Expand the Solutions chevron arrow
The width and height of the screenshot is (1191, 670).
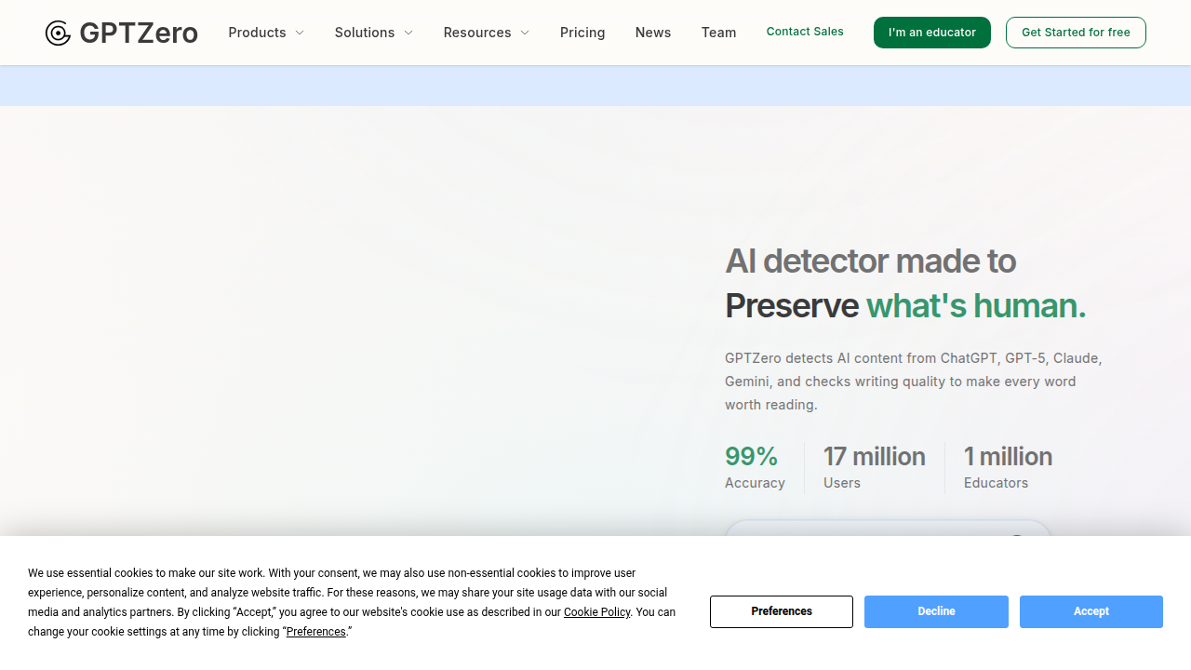[408, 33]
